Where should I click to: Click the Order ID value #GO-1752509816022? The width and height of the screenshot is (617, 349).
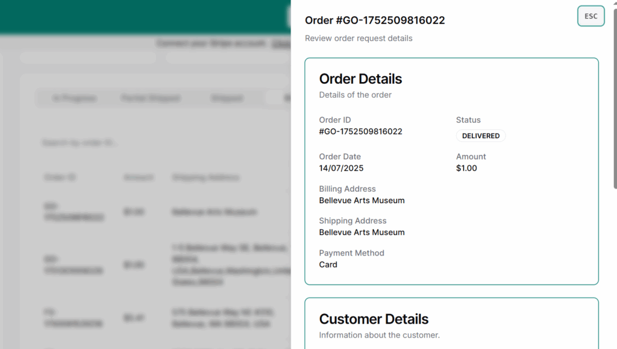click(360, 131)
